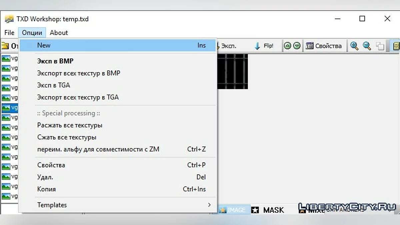
Task: Select Экспорт всех текстур в TGA
Action: (x=78, y=97)
